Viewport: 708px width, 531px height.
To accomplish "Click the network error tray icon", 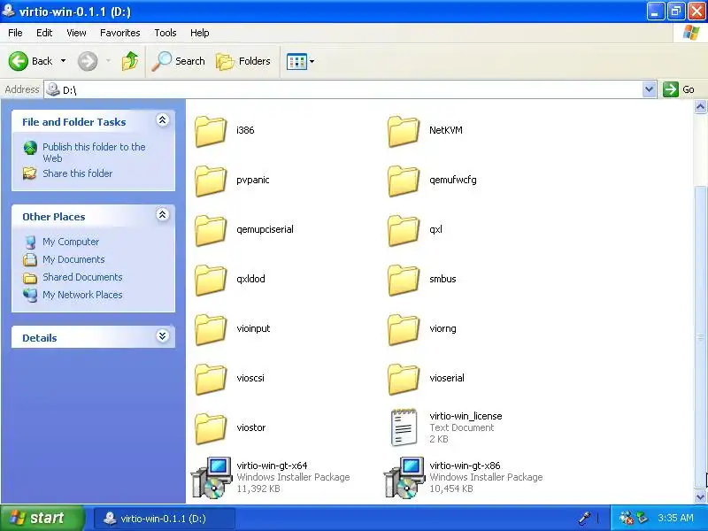I will [x=627, y=518].
